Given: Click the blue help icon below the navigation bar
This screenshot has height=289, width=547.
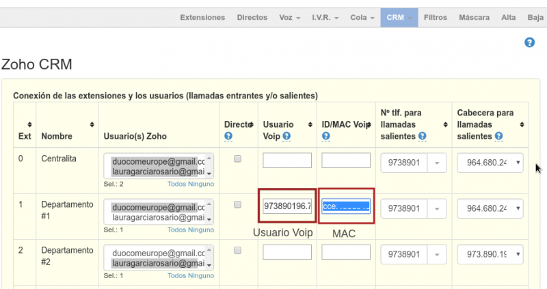Looking at the screenshot, I should [x=529, y=42].
